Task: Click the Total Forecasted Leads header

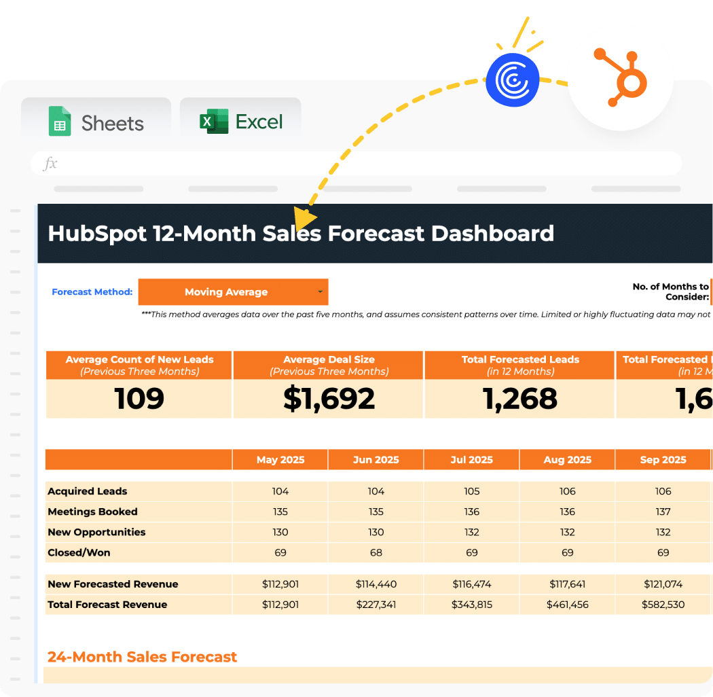Action: (520, 365)
